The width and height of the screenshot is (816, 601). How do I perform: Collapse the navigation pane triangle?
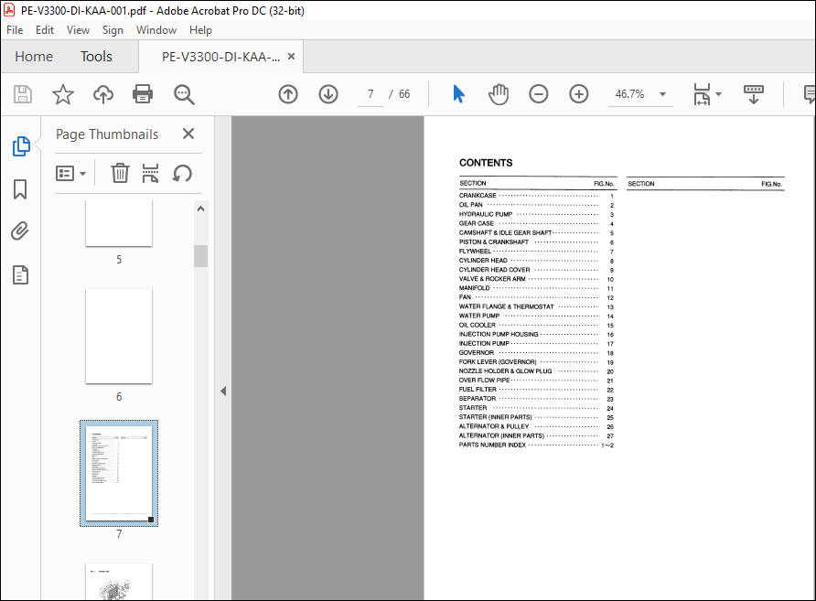coord(223,391)
